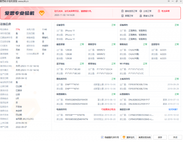Click the red 电池异常 status icon
Viewport: 183px width, 142px height.
(159, 11)
